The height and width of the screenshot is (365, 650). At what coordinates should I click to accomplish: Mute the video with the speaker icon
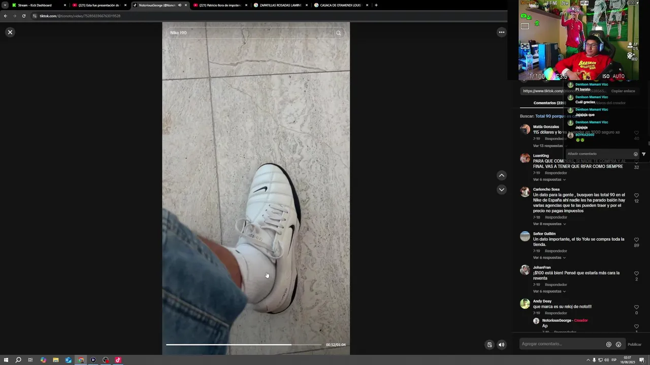point(501,345)
